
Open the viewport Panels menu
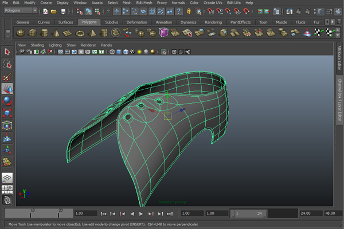(107, 45)
